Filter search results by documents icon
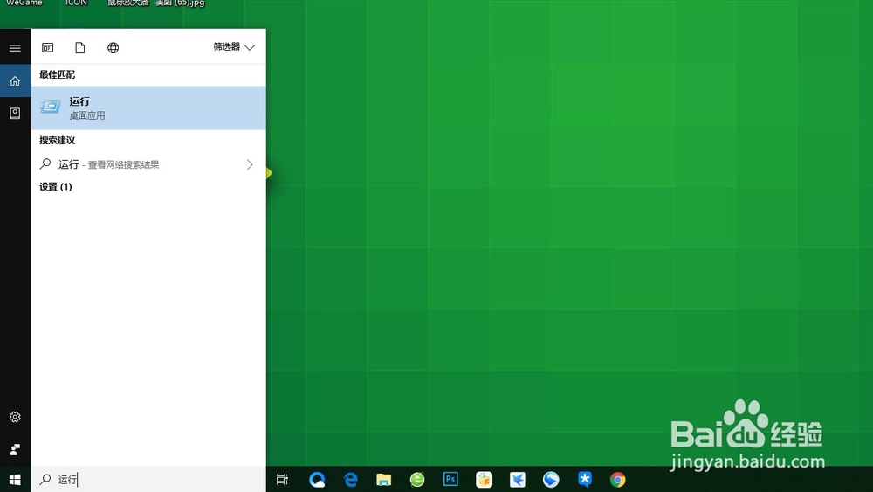This screenshot has height=492, width=873. coord(80,47)
